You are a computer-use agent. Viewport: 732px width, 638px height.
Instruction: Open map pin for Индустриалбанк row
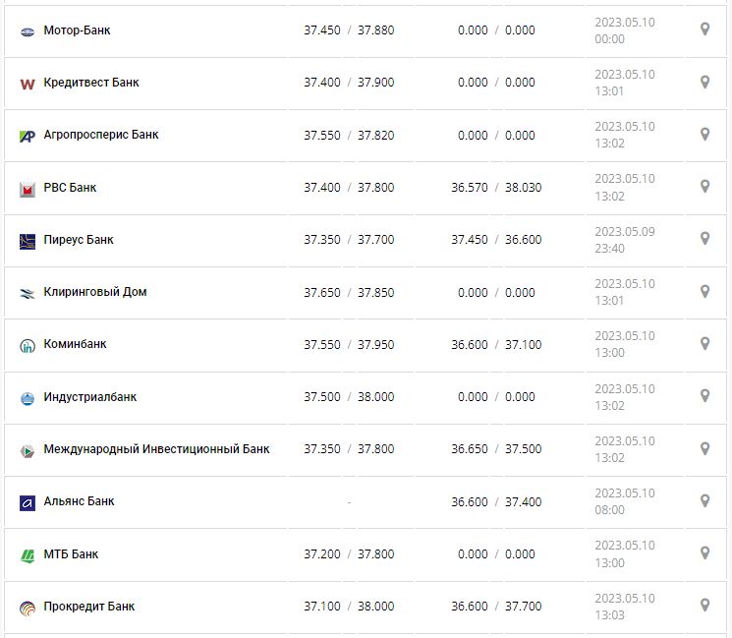(704, 395)
